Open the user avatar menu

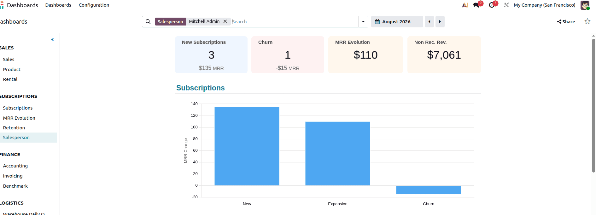[585, 5]
